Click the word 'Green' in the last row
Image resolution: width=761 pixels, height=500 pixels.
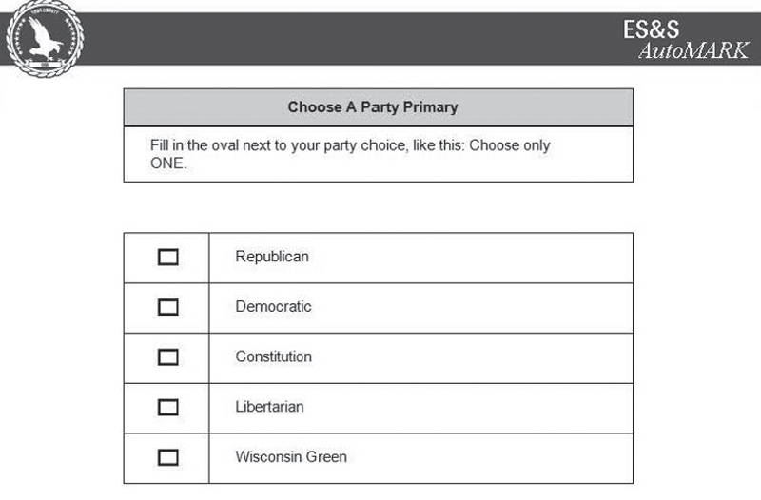click(x=326, y=457)
